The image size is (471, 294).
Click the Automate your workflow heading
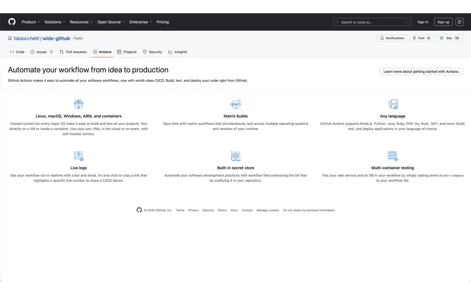pos(88,70)
